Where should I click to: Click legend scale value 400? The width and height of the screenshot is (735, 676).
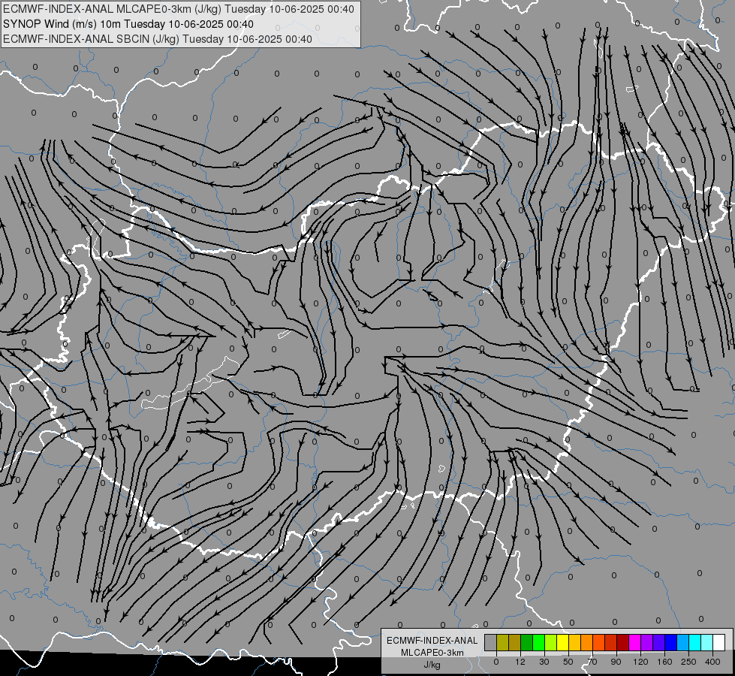pos(712,662)
